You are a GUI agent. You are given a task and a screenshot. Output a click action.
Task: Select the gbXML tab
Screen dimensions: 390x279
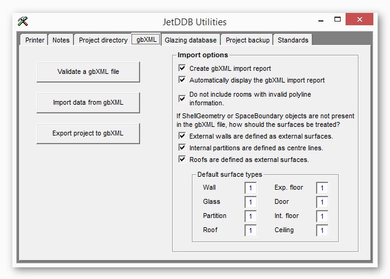tap(146, 39)
